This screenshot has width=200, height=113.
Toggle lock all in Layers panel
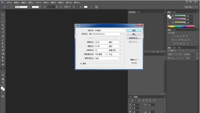pos(182,58)
